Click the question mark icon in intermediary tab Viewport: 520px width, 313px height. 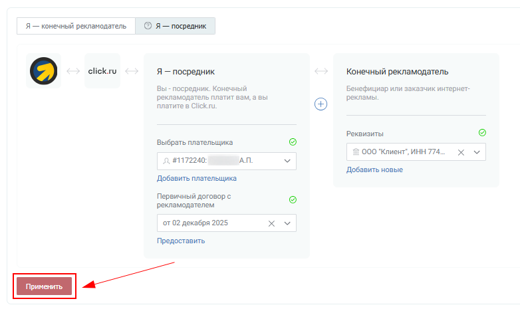[148, 26]
